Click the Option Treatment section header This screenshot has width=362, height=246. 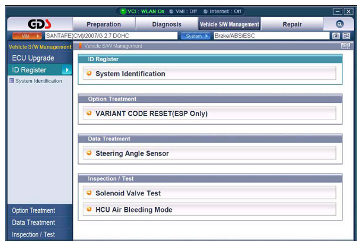pos(210,99)
